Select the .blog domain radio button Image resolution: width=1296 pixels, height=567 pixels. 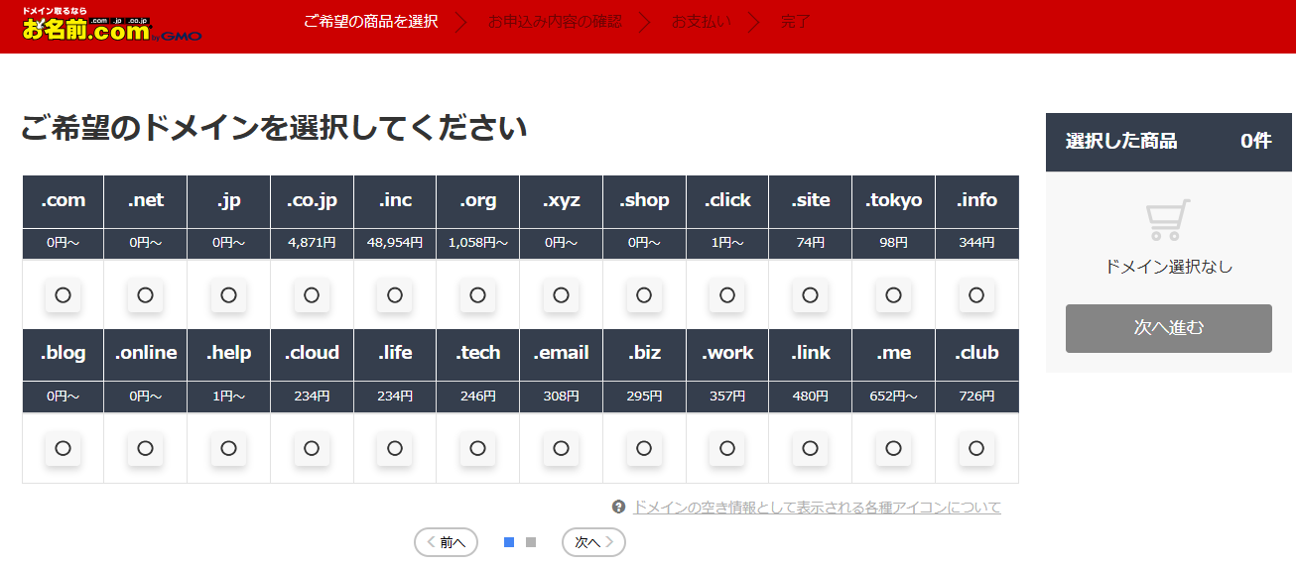pos(63,448)
